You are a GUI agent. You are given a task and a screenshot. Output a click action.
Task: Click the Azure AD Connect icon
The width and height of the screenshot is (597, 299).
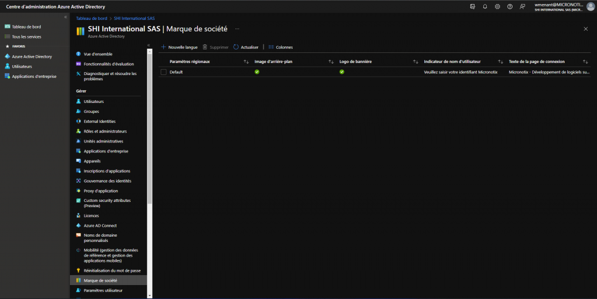[79, 225]
